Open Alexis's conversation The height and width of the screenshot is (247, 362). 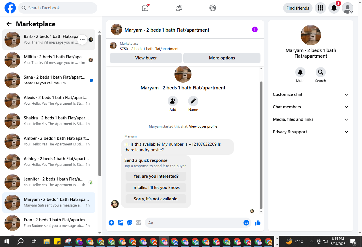coord(49,101)
